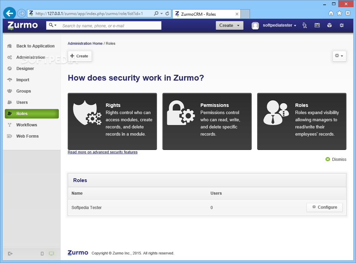The height and width of the screenshot is (263, 356).
Task: Open the header settings gear icon
Action: click(342, 25)
